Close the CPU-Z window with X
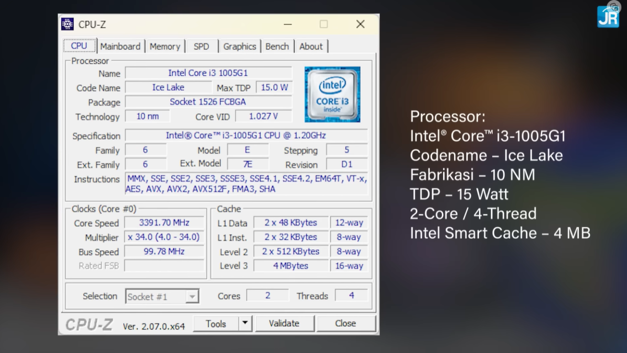This screenshot has height=353, width=627. point(361,24)
